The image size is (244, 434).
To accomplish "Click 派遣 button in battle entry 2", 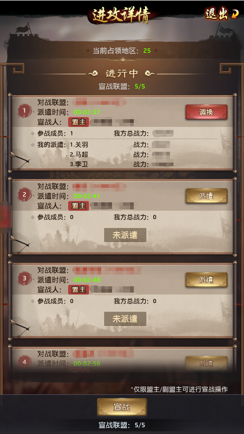I will [x=206, y=196].
